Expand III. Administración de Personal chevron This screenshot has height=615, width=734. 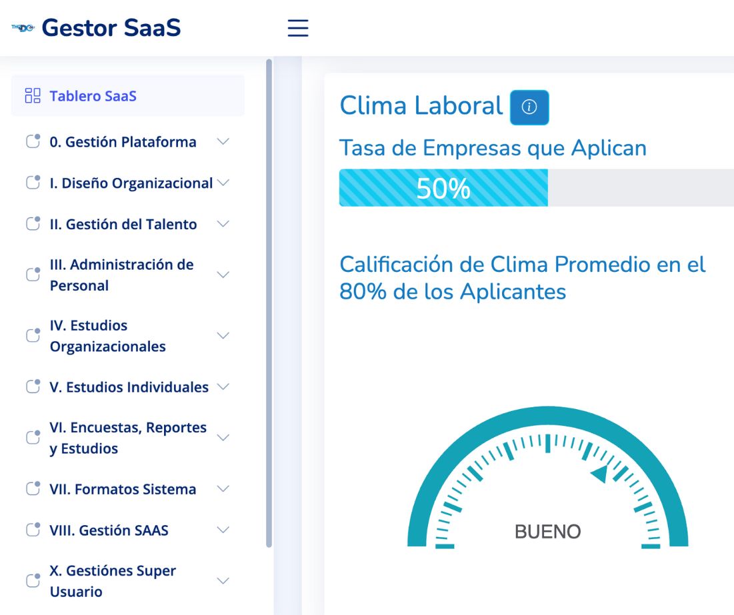click(223, 275)
